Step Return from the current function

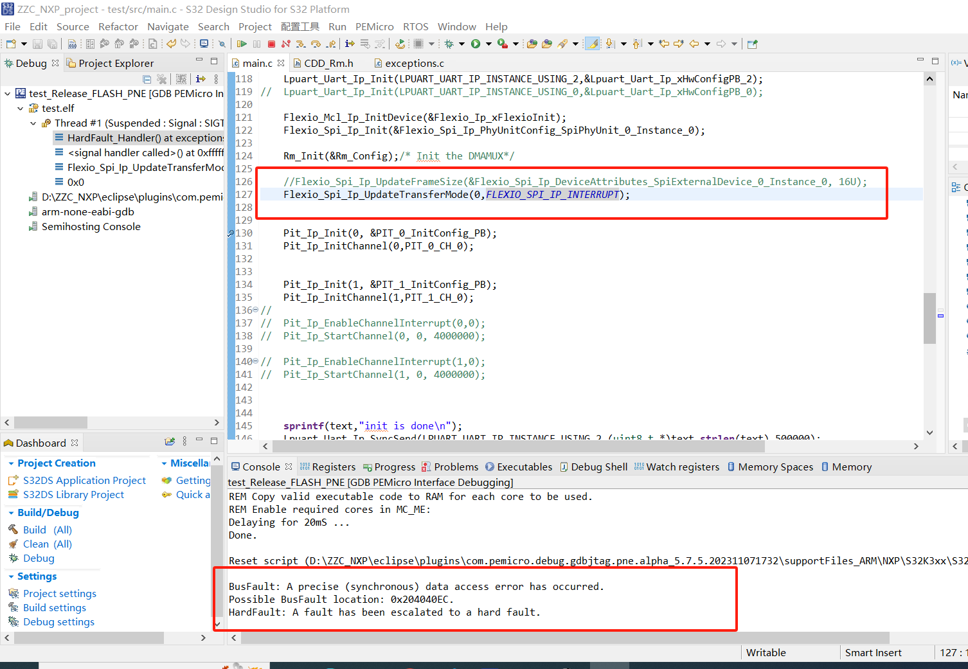click(330, 43)
